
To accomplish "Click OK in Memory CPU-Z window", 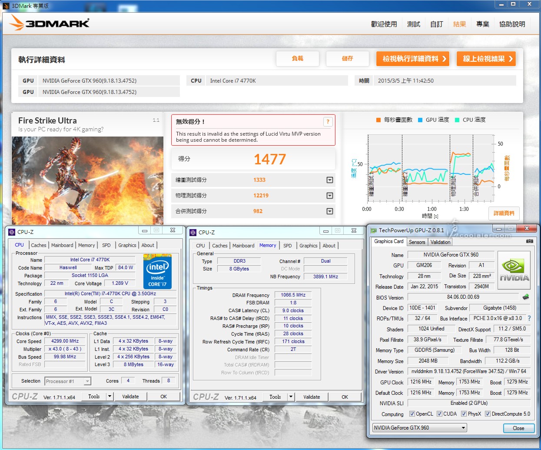I will (x=345, y=397).
